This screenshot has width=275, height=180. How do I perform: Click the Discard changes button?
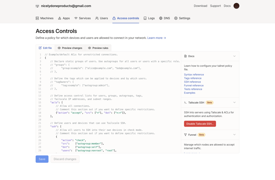(65, 159)
